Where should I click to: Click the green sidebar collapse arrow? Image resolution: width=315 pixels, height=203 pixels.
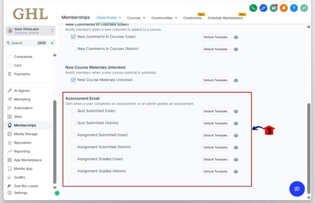[x=57, y=193]
